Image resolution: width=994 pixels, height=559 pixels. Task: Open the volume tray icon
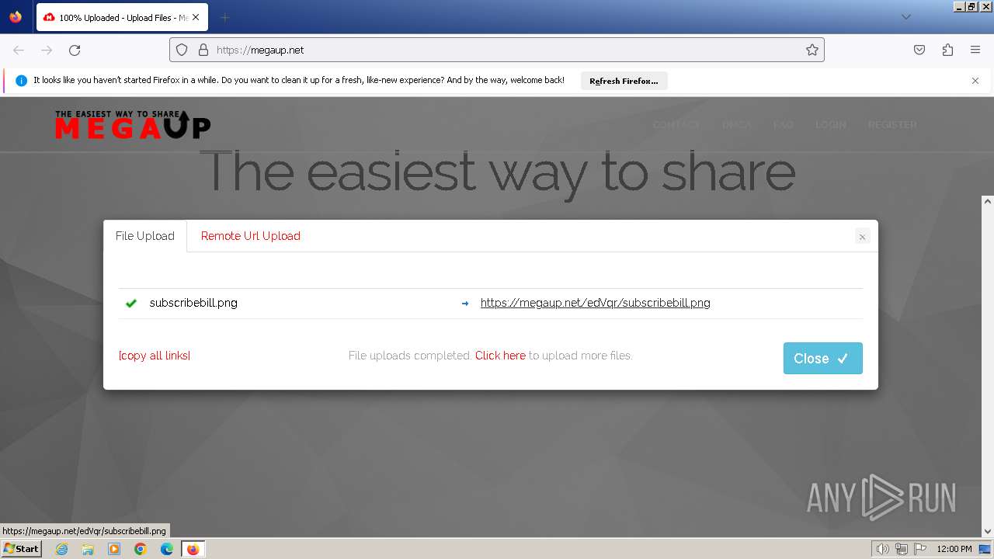pos(883,549)
